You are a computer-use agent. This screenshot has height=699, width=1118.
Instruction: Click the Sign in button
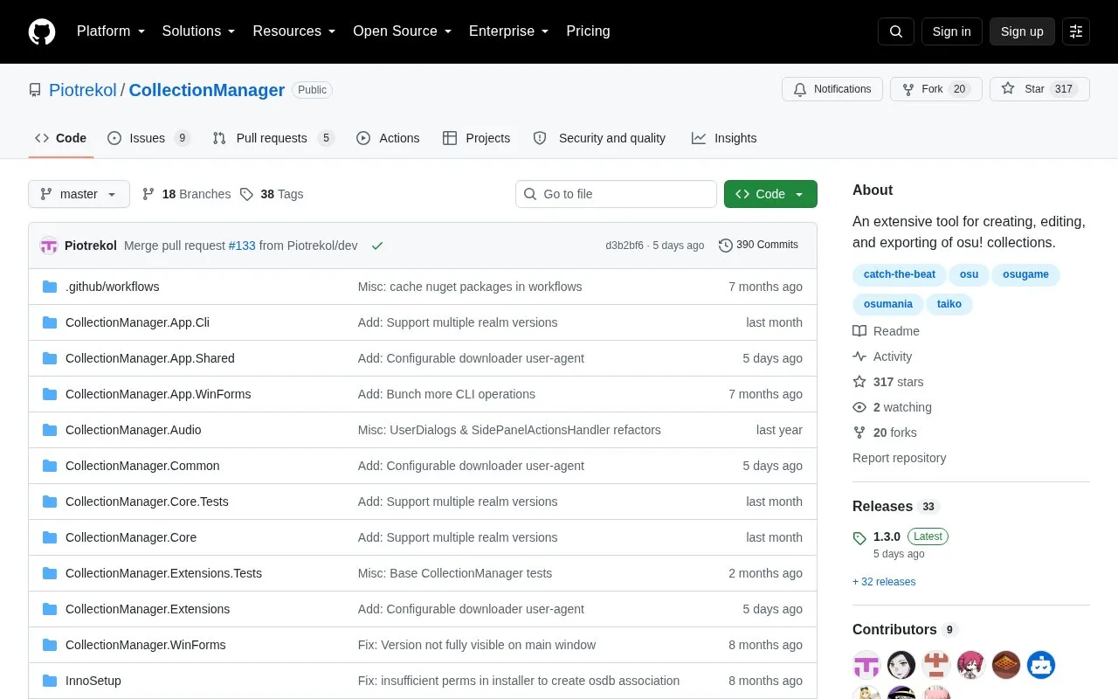click(x=951, y=31)
